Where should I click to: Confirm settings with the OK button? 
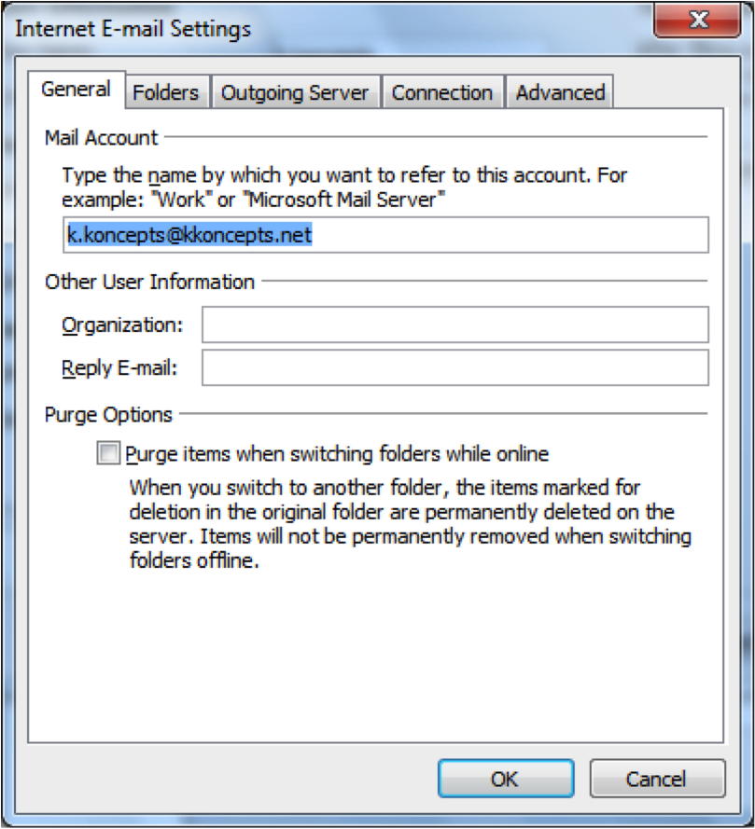tap(506, 779)
